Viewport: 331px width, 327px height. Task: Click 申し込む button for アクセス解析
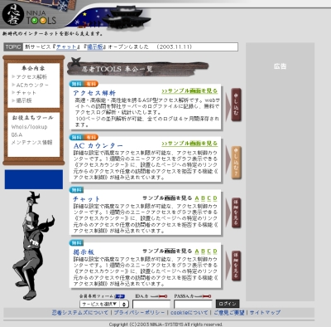(x=236, y=105)
